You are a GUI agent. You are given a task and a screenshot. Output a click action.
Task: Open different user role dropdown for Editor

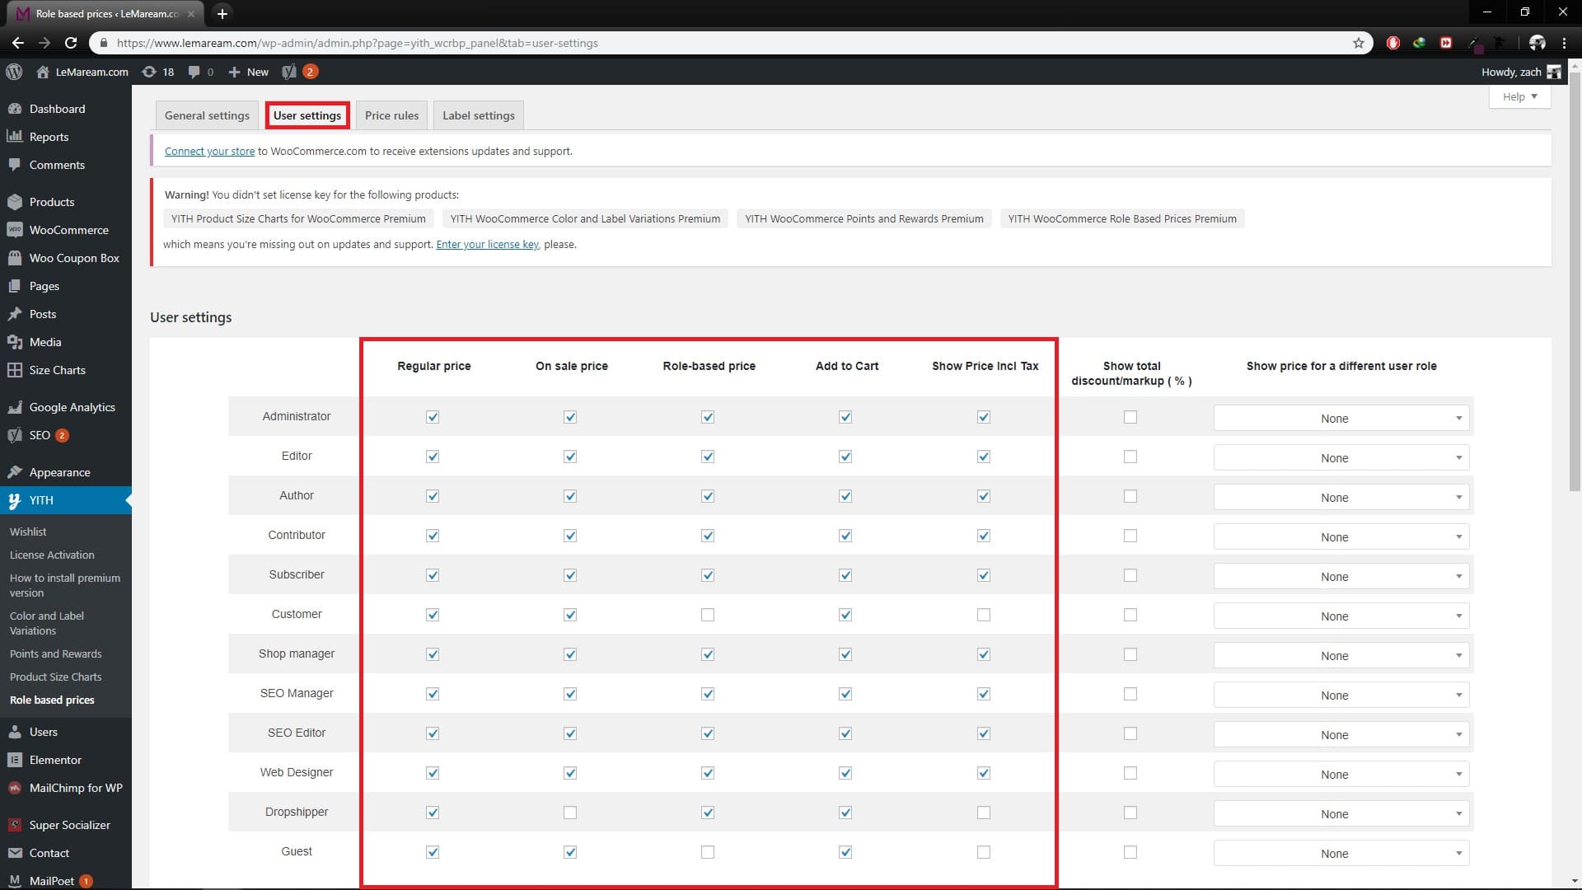coord(1341,458)
